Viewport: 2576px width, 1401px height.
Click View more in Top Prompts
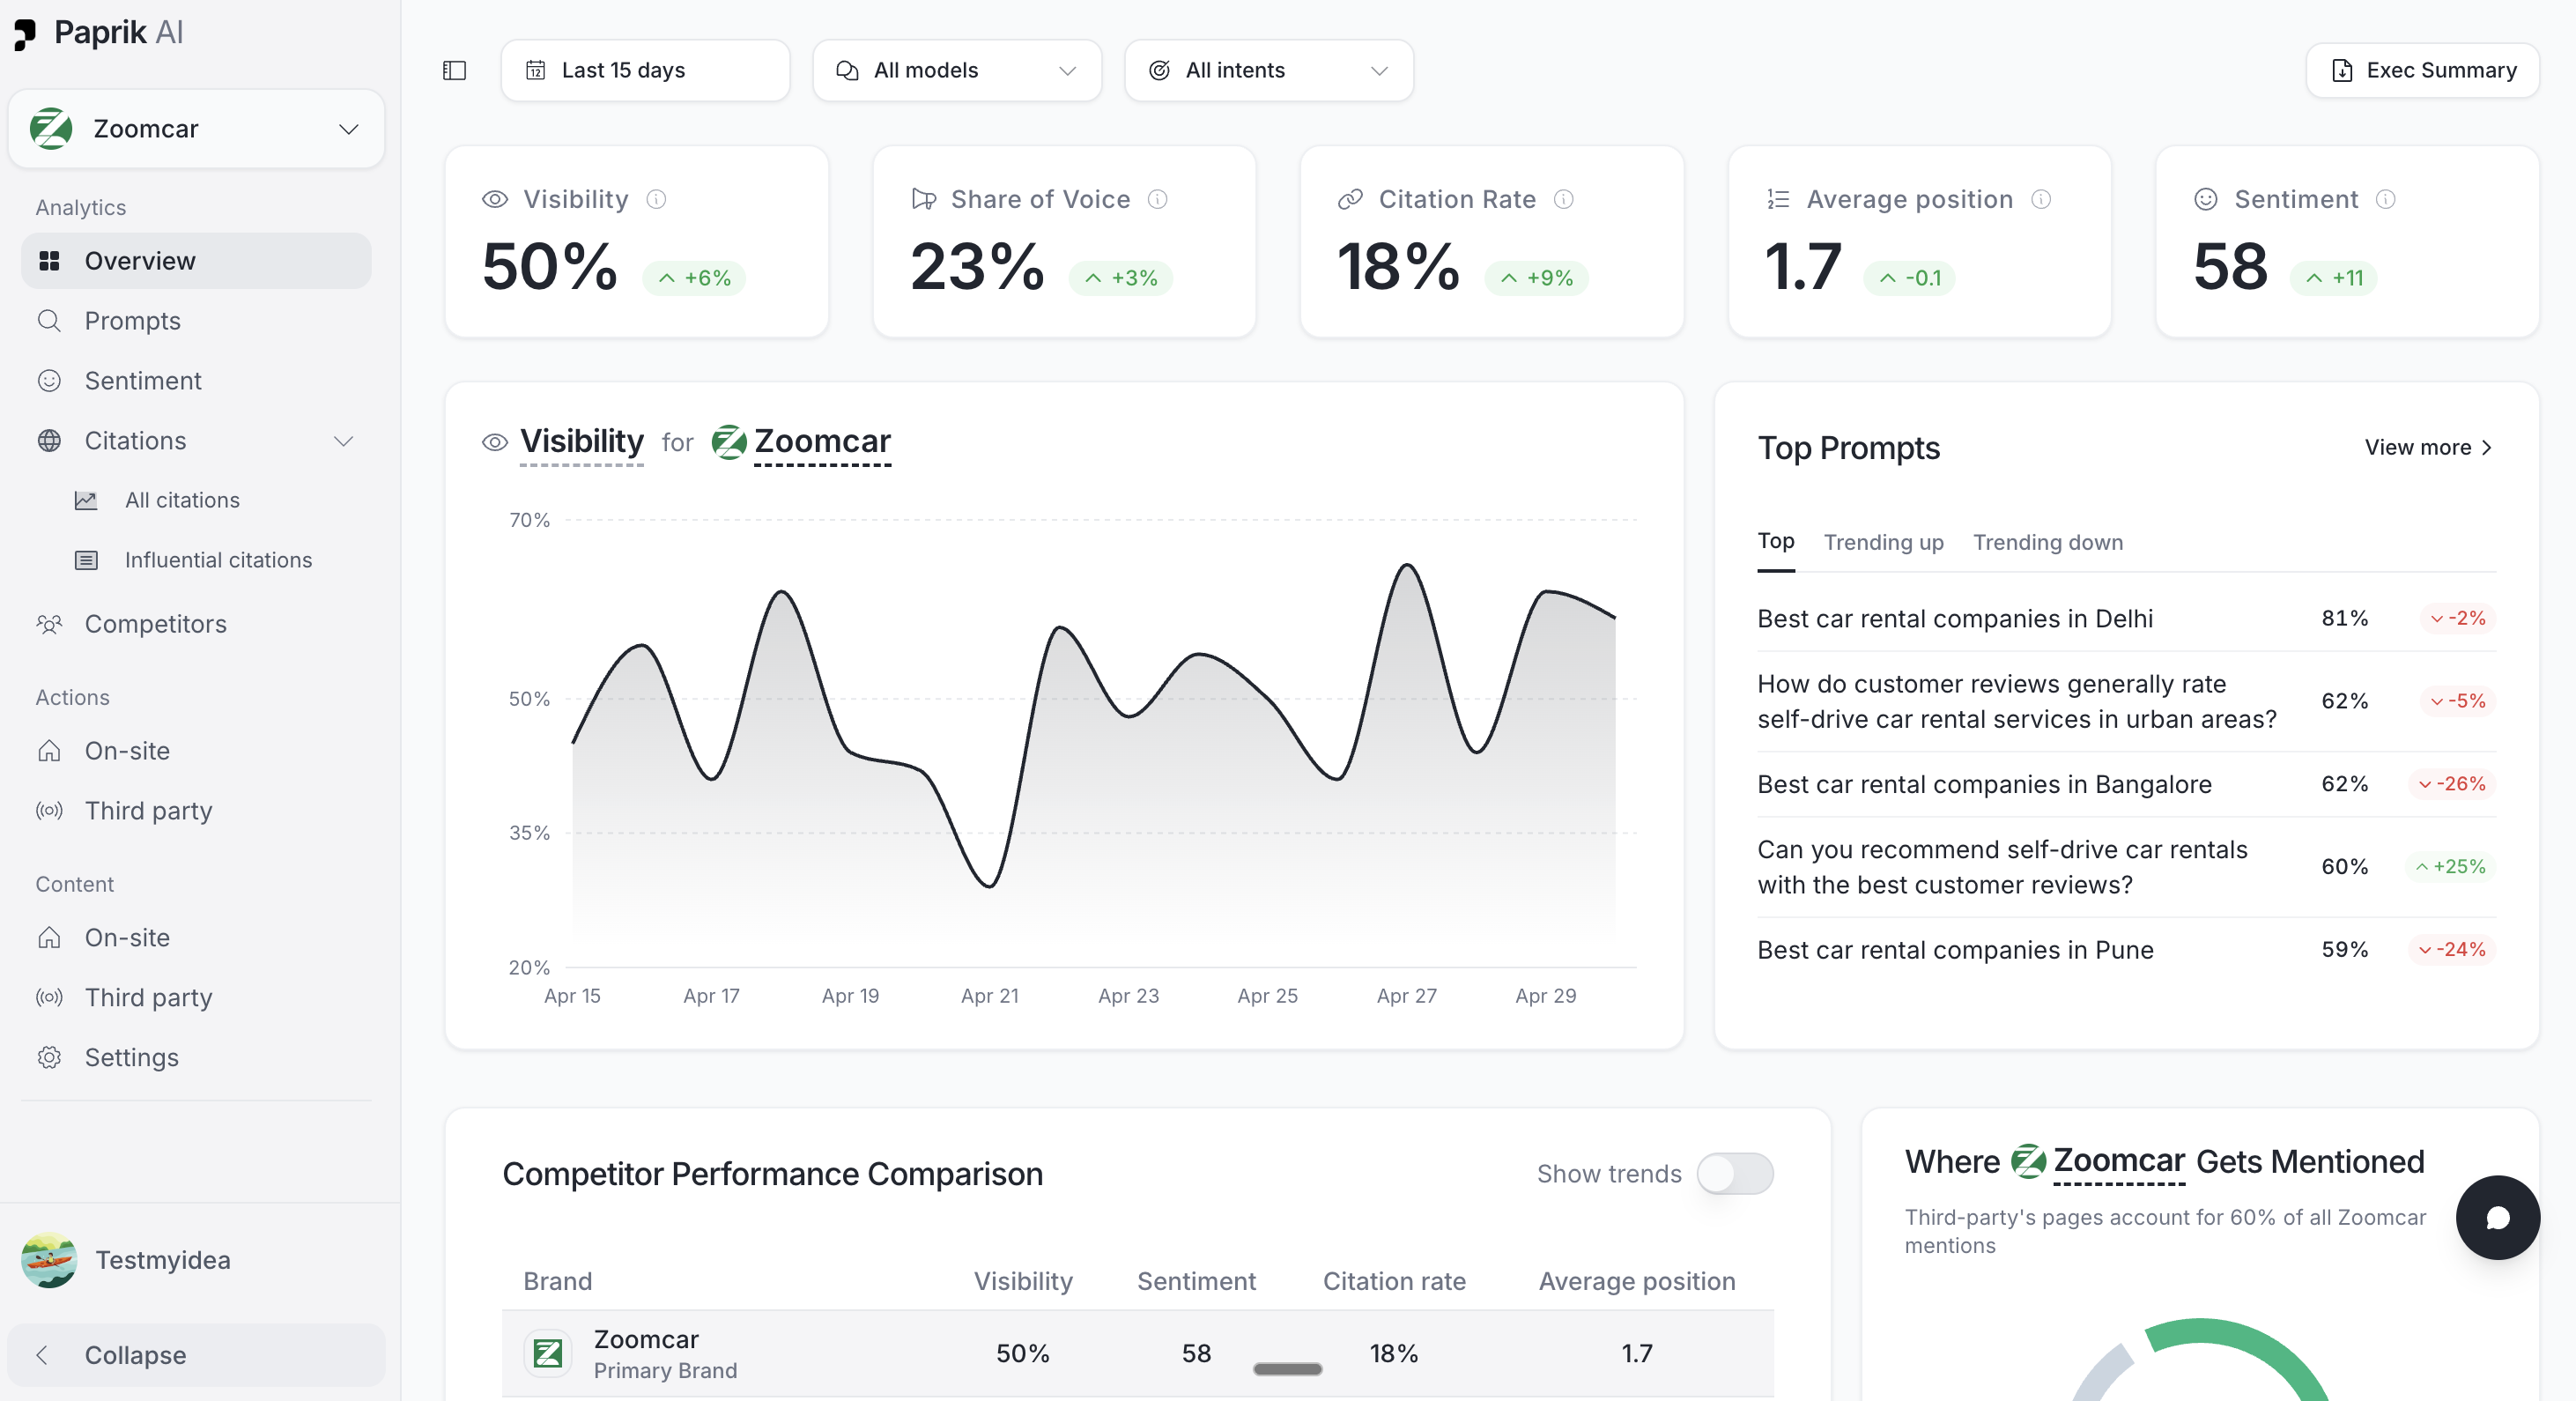(x=2428, y=447)
